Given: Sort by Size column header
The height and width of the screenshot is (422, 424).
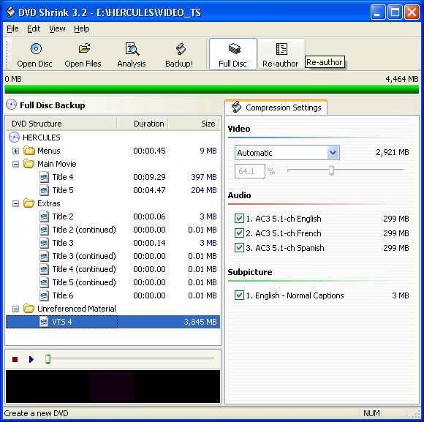Looking at the screenshot, I should click(194, 124).
